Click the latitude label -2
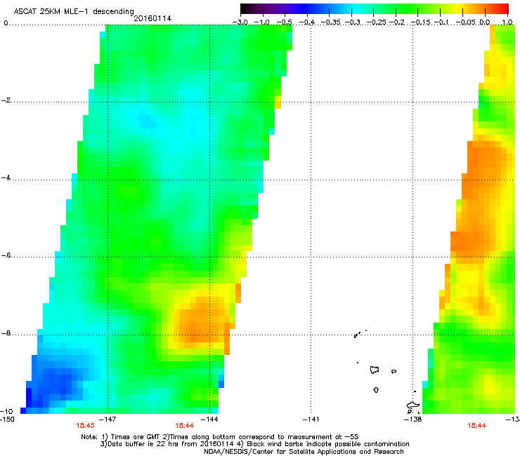This screenshot has height=456, width=520. [x=6, y=100]
